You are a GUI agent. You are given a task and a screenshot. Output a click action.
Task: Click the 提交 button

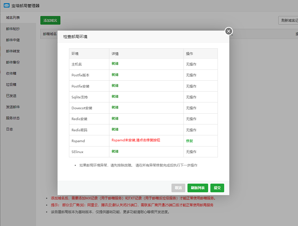point(217,188)
